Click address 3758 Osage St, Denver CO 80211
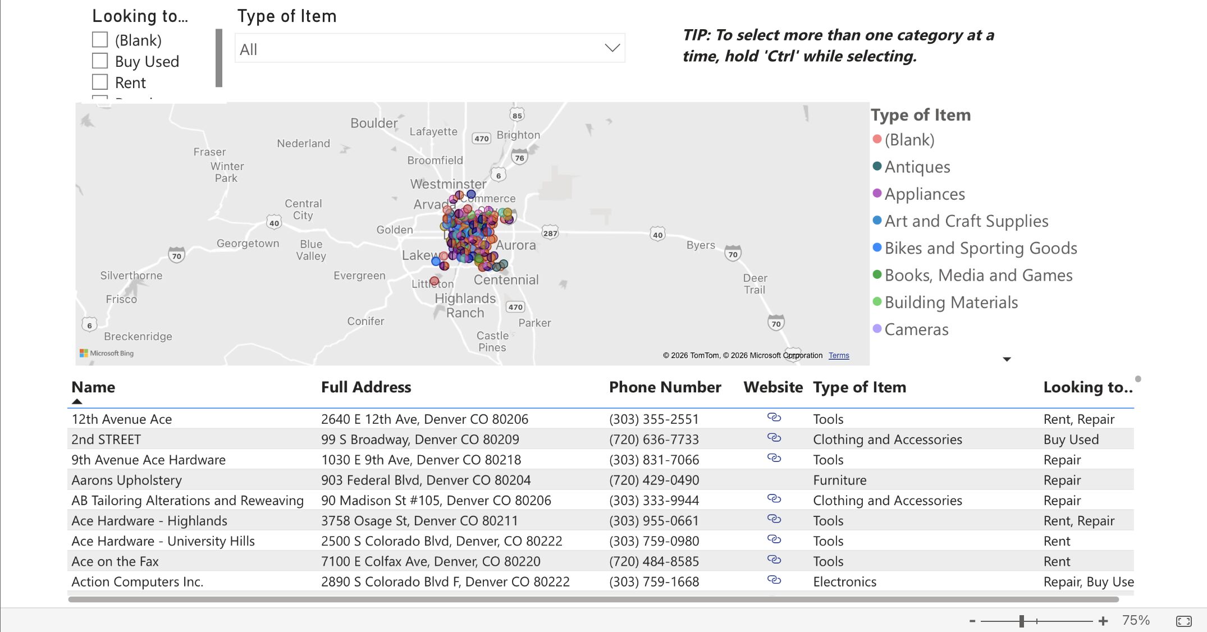The height and width of the screenshot is (632, 1207). 419,521
